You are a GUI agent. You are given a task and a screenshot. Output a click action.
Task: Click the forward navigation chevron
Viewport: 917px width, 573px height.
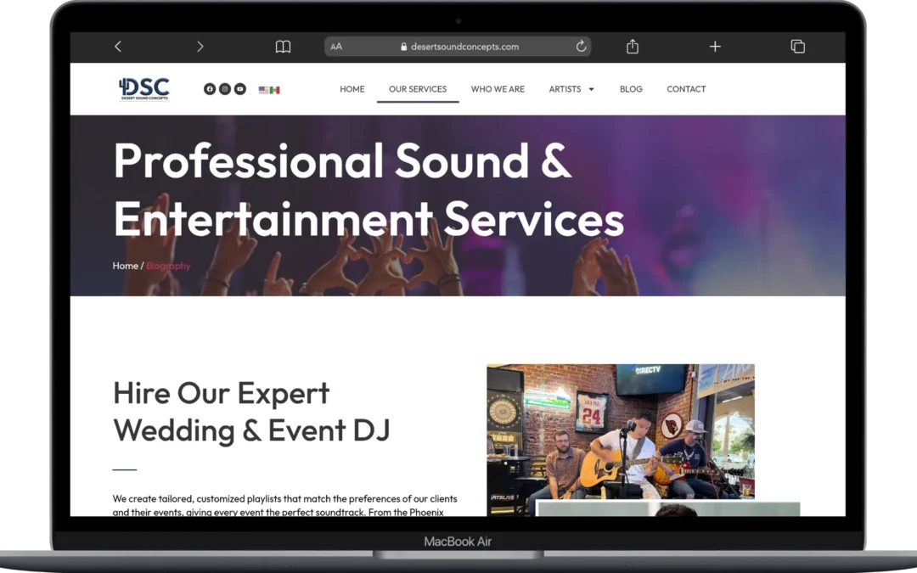tap(200, 47)
